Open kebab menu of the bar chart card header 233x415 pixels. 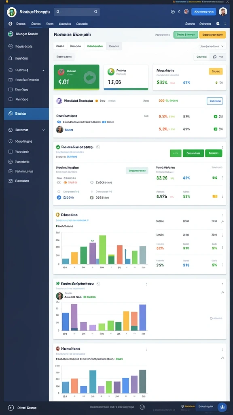(x=223, y=215)
